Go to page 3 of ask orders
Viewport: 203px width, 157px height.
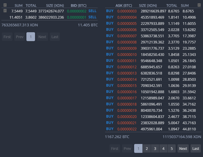[155, 148]
